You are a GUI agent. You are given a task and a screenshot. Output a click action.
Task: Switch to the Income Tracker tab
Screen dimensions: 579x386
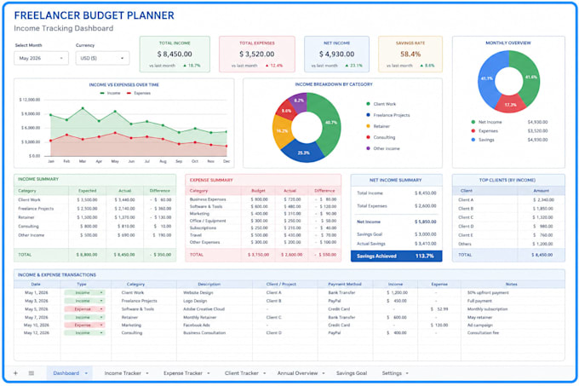click(123, 373)
